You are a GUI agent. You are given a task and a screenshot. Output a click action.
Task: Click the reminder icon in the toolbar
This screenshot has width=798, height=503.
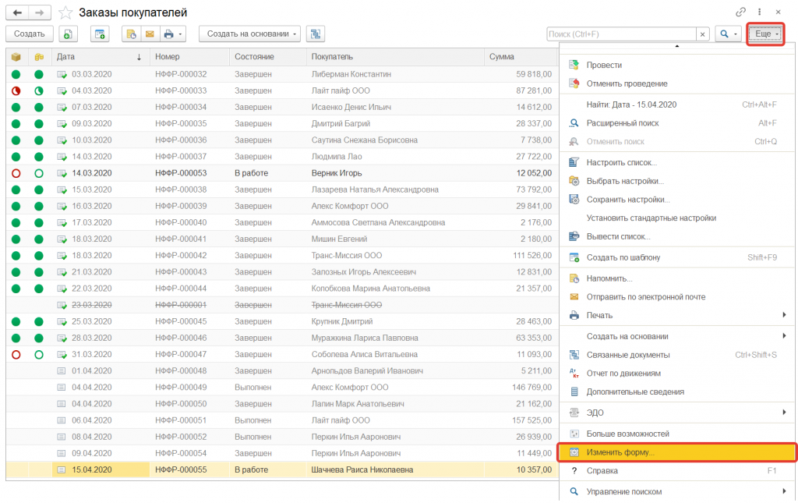click(131, 34)
